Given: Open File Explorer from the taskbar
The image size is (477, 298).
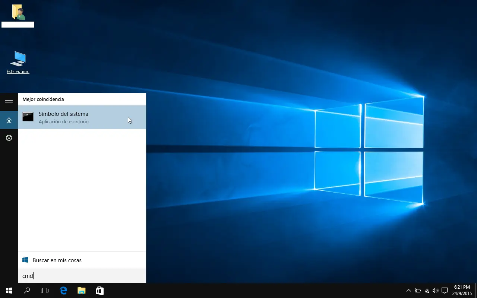Looking at the screenshot, I should (82, 291).
